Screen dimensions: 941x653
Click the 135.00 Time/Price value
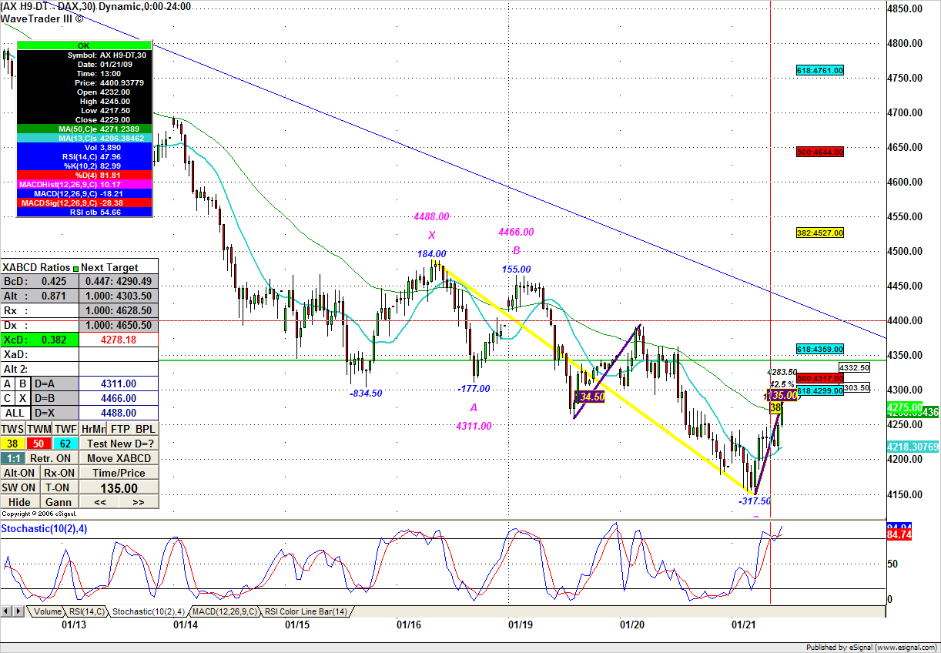tap(119, 487)
